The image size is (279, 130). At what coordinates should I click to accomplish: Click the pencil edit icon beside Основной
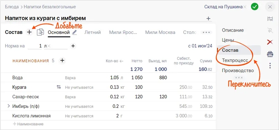point(74,32)
